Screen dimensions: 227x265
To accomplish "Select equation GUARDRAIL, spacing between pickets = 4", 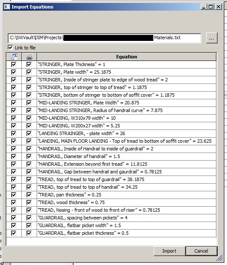I will click(x=126, y=218).
